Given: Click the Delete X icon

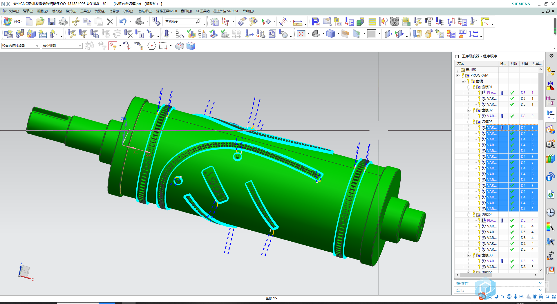Looking at the screenshot, I should 110,21.
